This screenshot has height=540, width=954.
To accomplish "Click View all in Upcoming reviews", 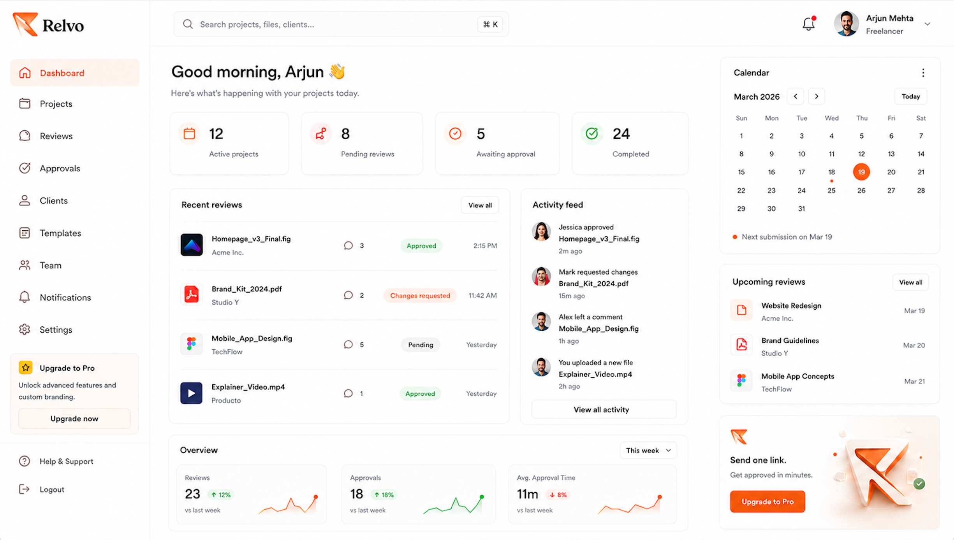I will click(910, 282).
